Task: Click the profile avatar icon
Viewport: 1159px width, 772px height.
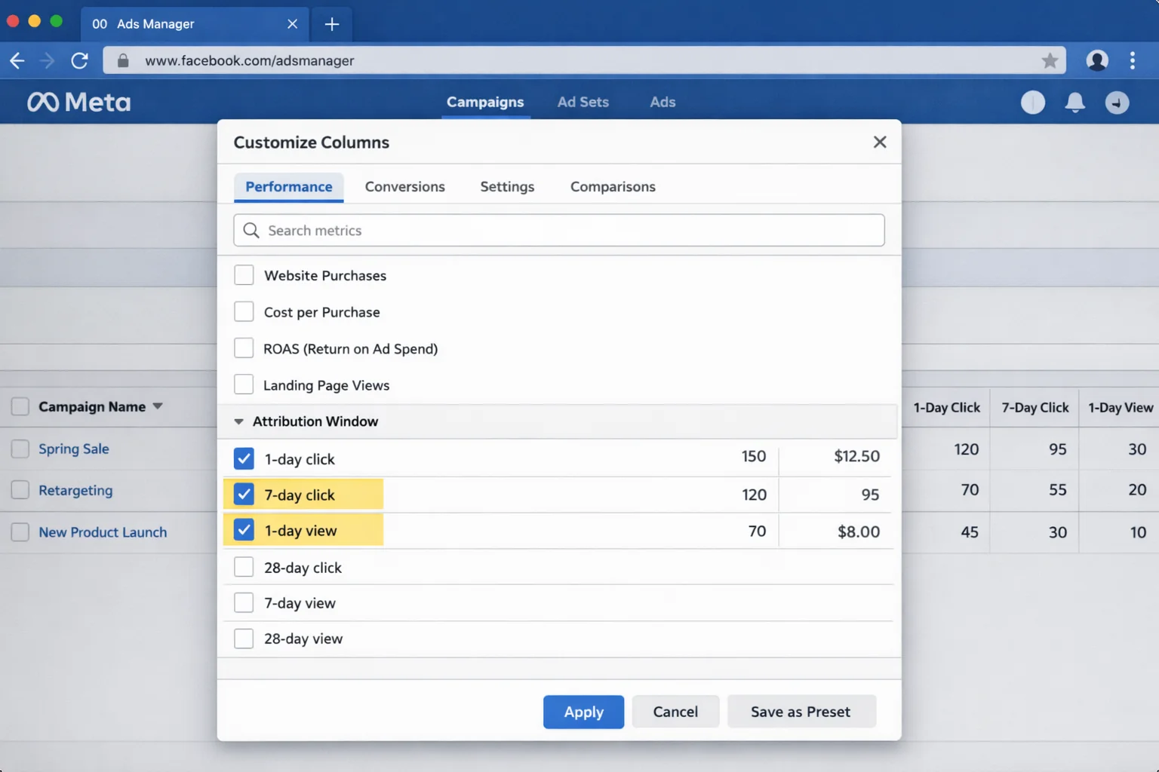Action: pyautogui.click(x=1097, y=60)
